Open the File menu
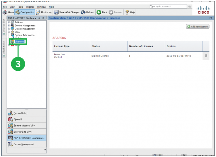This screenshot has height=157, width=216. [5, 7]
